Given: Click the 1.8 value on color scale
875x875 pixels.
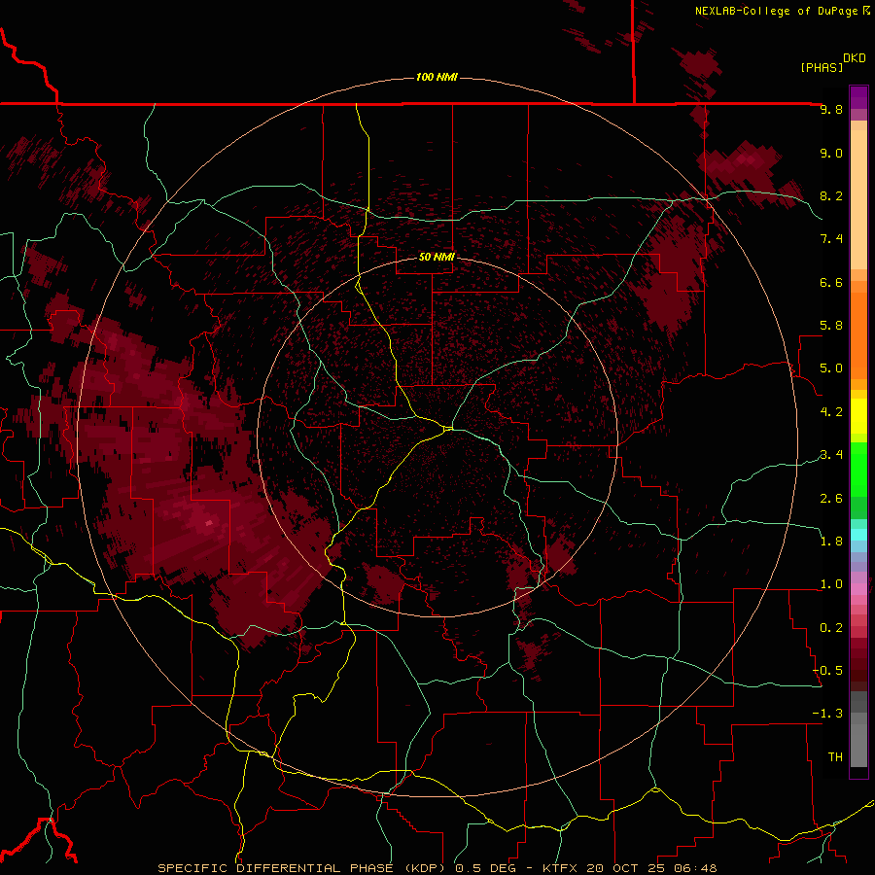Looking at the screenshot, I should point(831,542).
